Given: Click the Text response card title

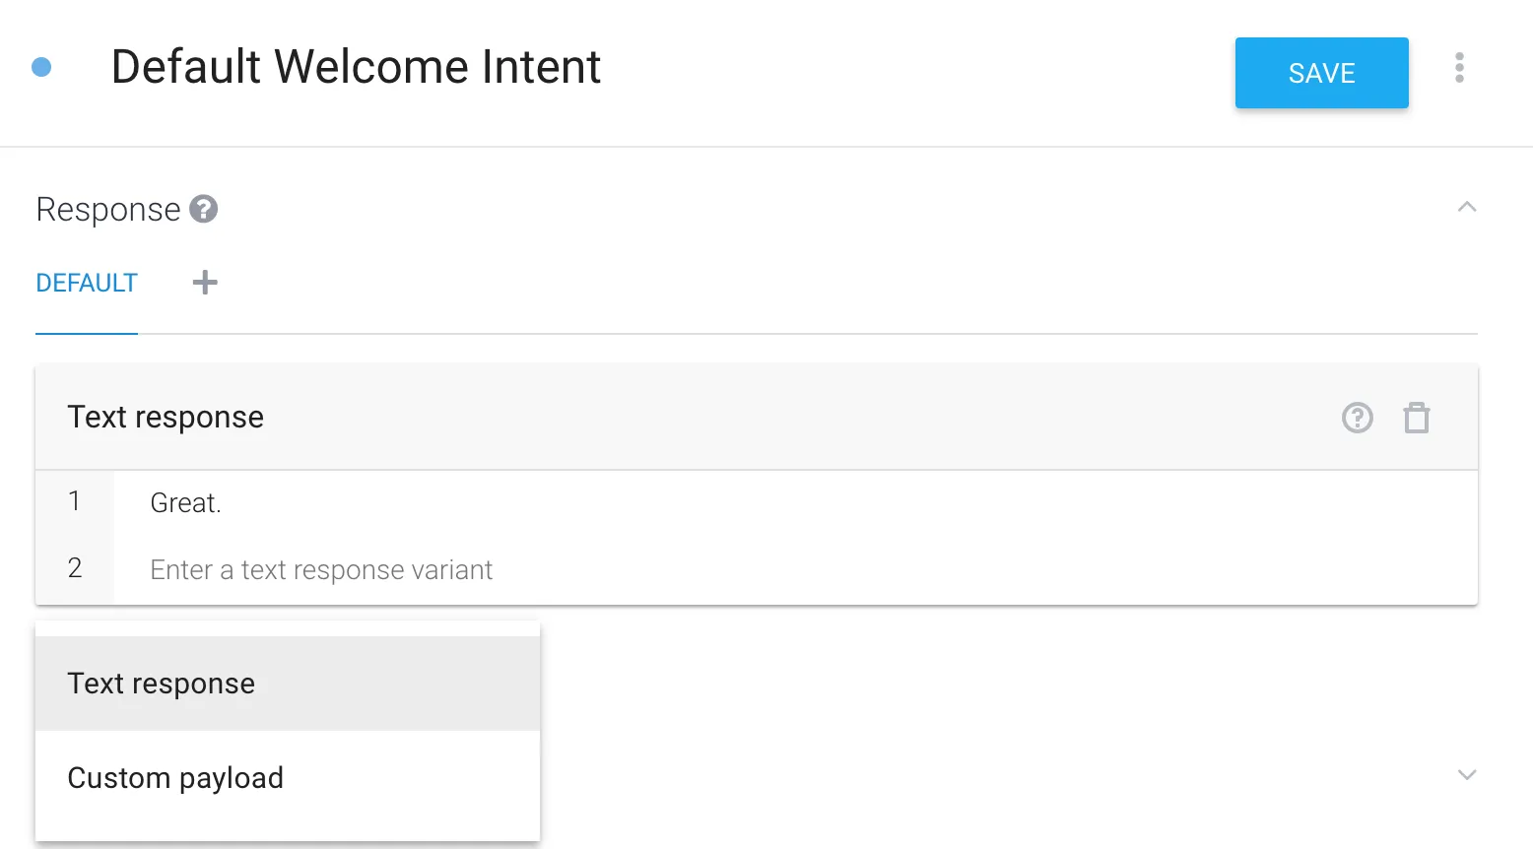Looking at the screenshot, I should click(166, 418).
